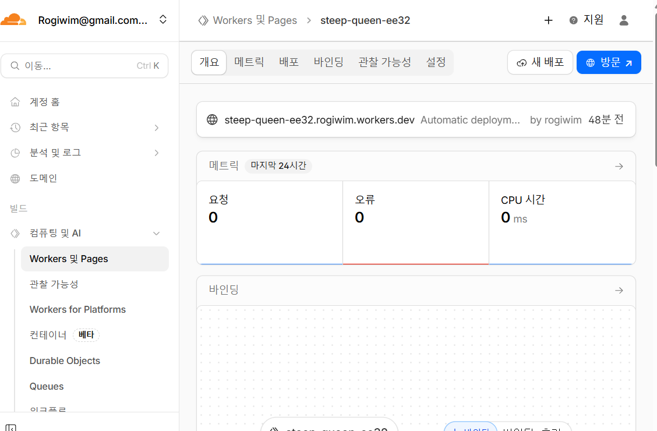This screenshot has height=431, width=657.
Task: Click the plus icon in top bar
Action: tap(548, 20)
